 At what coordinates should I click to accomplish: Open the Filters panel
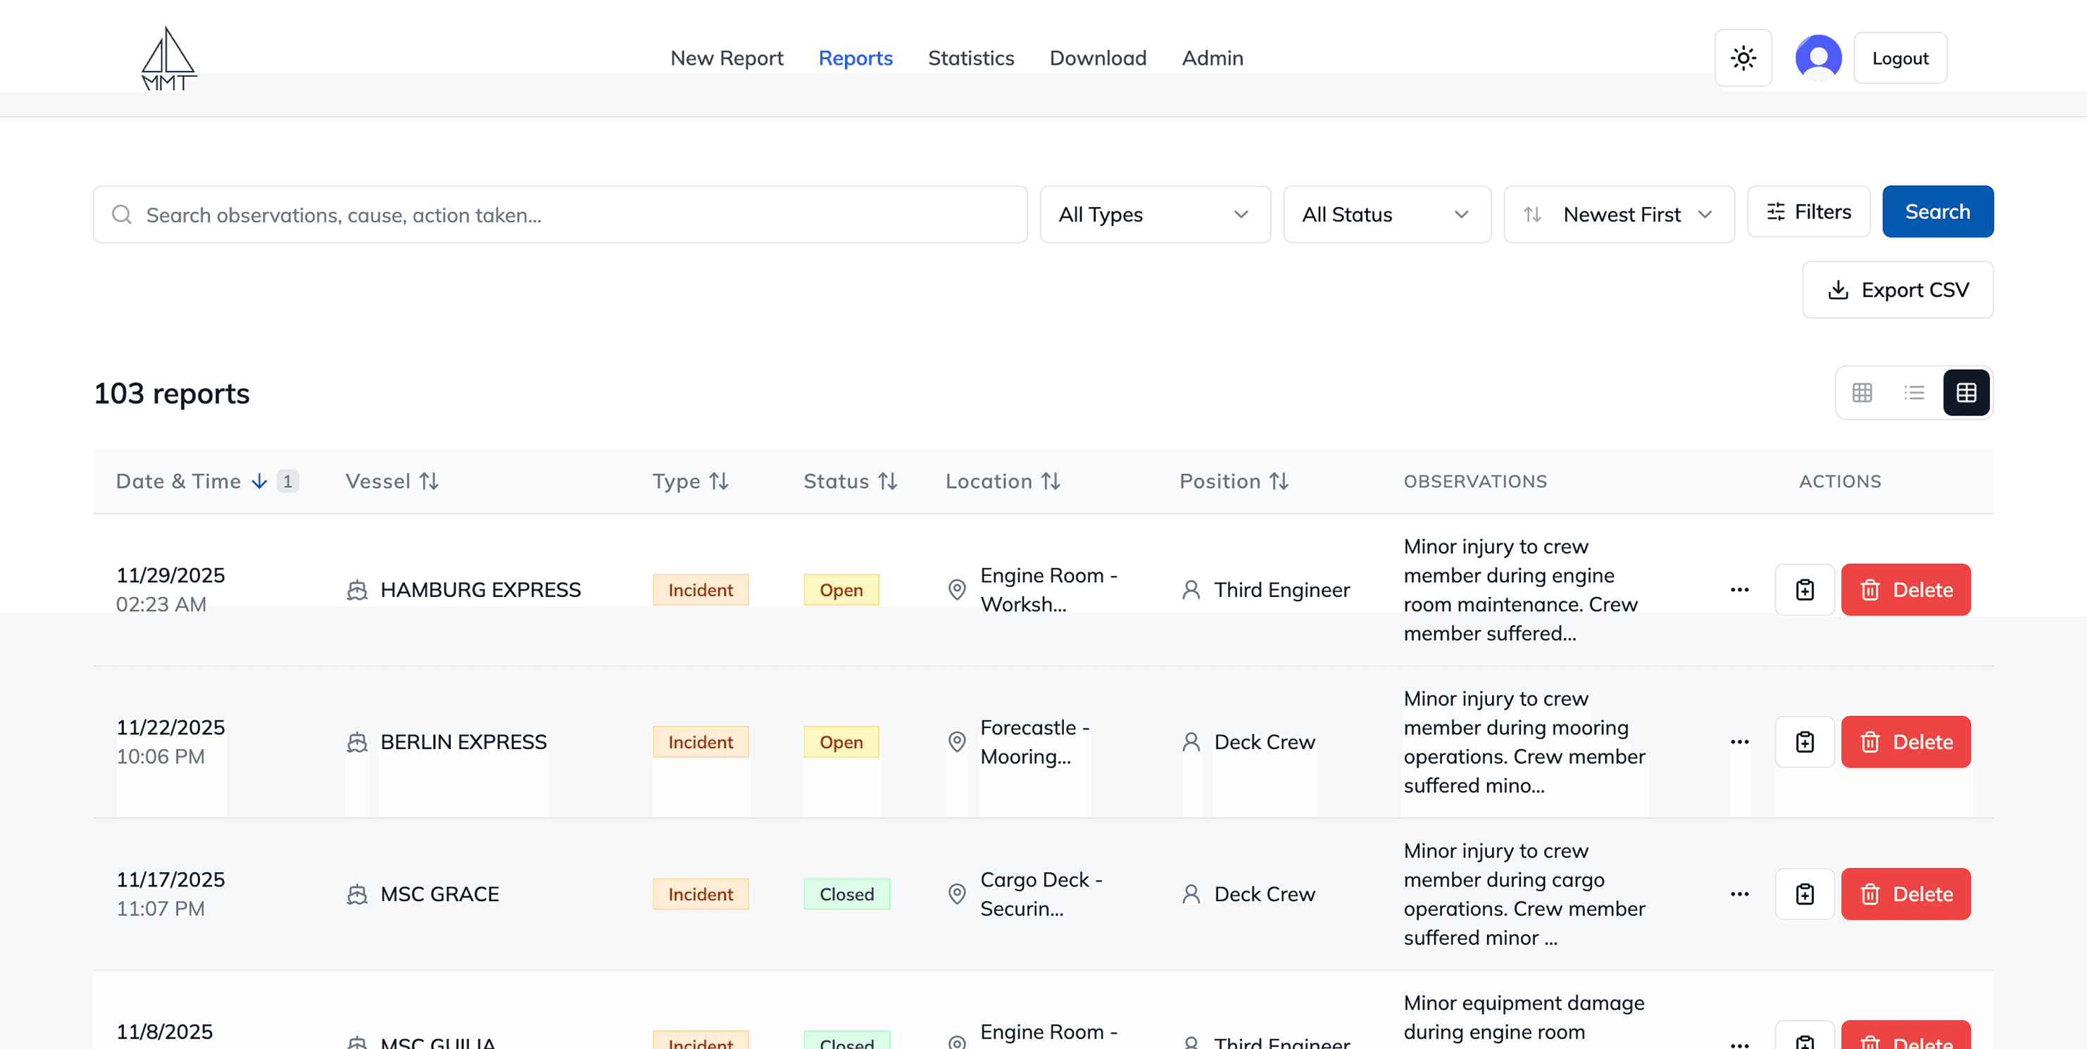tap(1808, 212)
